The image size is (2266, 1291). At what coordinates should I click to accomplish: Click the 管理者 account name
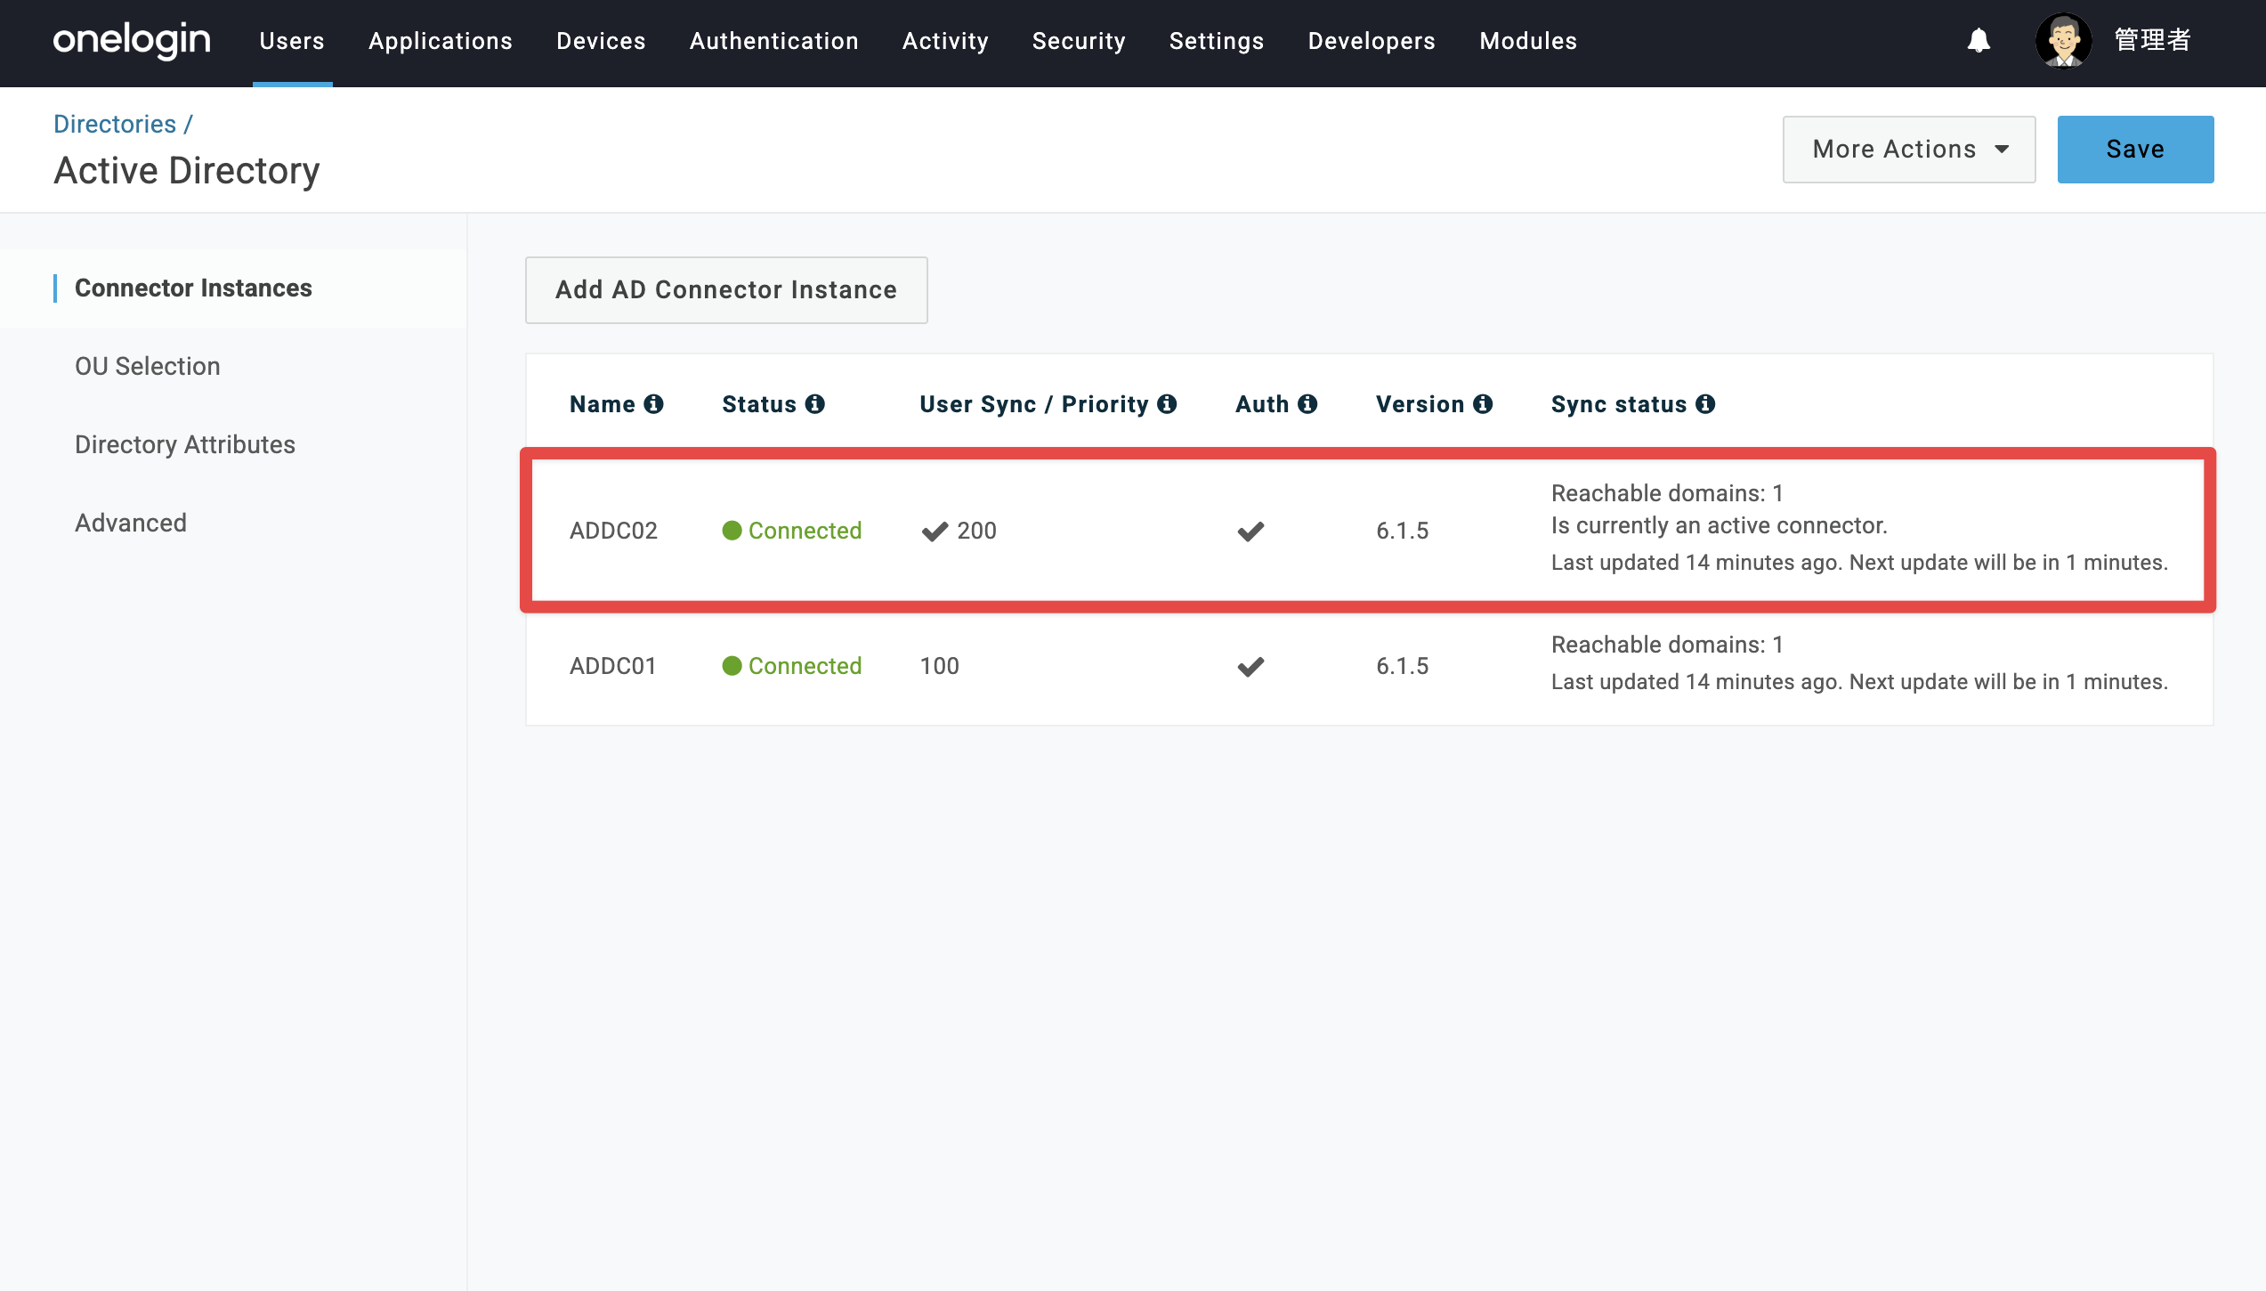coord(2152,41)
